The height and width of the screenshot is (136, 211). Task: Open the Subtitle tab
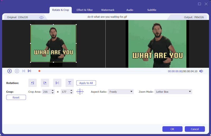tap(152, 10)
